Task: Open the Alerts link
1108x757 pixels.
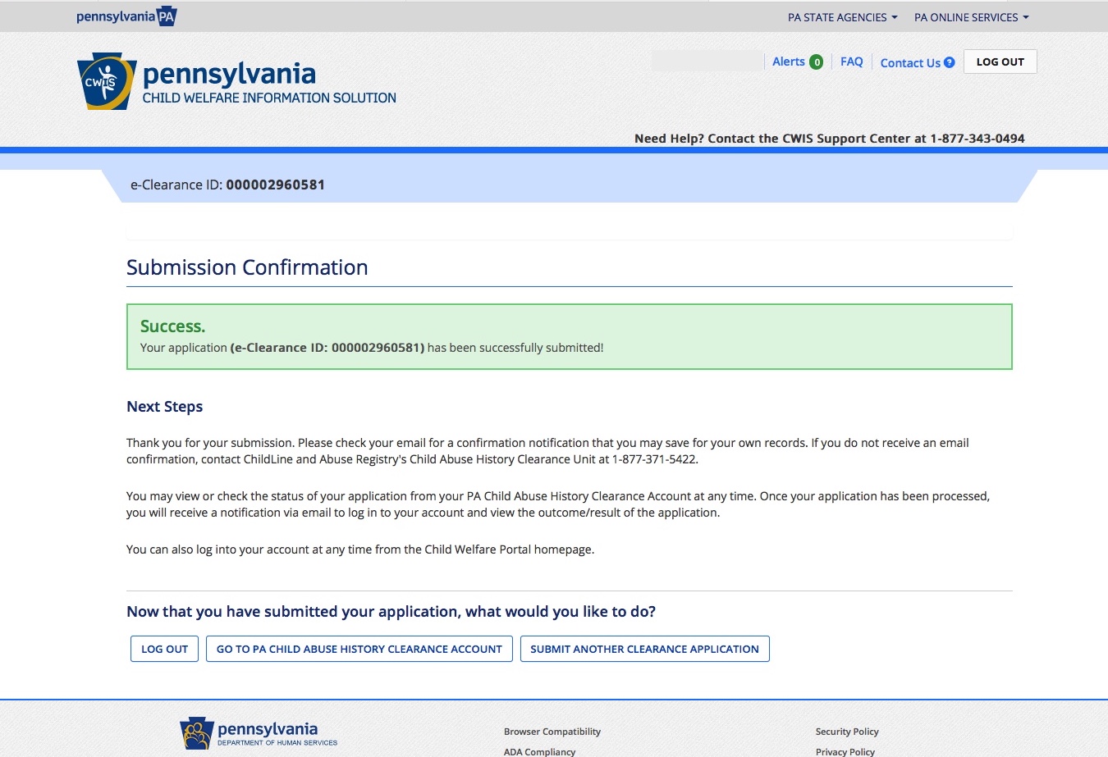Action: click(x=788, y=62)
